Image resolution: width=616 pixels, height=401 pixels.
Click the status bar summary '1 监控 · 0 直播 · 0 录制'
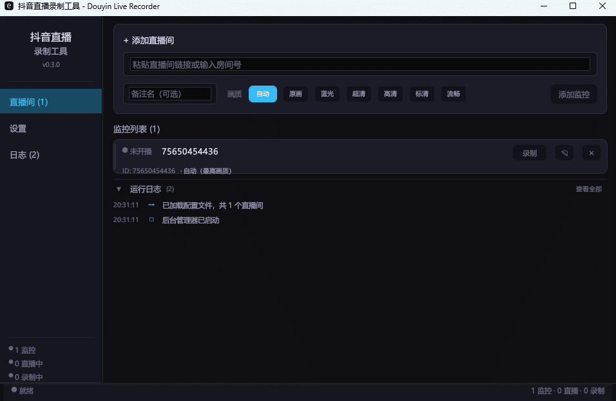[568, 391]
